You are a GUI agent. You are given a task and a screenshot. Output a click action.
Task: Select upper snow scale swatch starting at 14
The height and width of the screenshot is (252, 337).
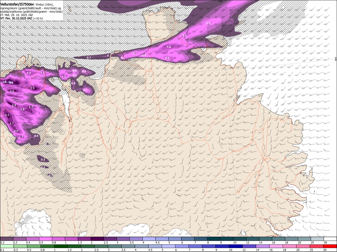click(266, 239)
